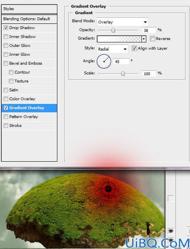
Task: Click the Opacity value field 38
Action: tap(149, 30)
